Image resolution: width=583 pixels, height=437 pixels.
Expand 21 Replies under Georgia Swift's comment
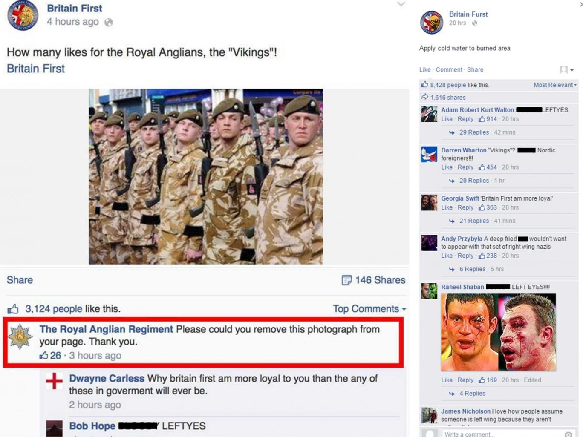click(x=474, y=221)
